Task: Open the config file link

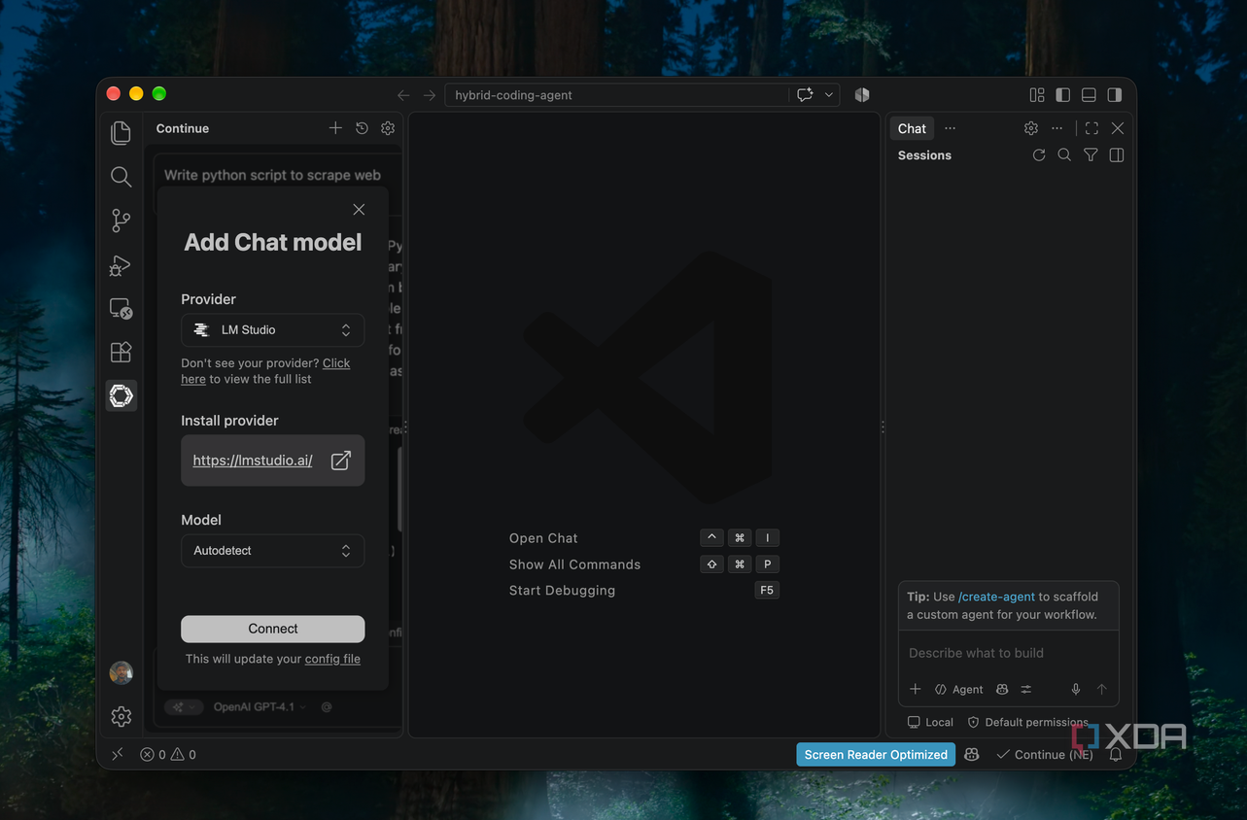Action: point(332,659)
